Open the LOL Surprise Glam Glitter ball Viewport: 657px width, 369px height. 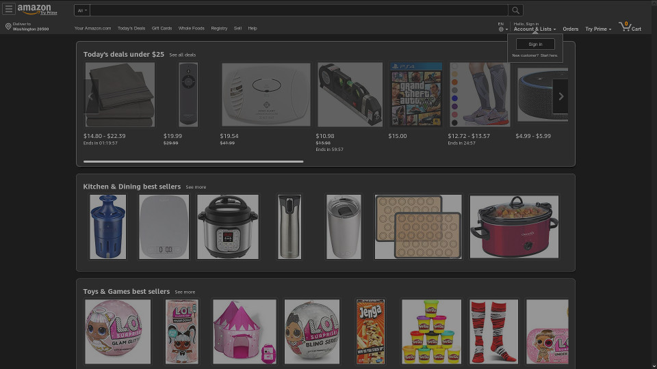[118, 332]
